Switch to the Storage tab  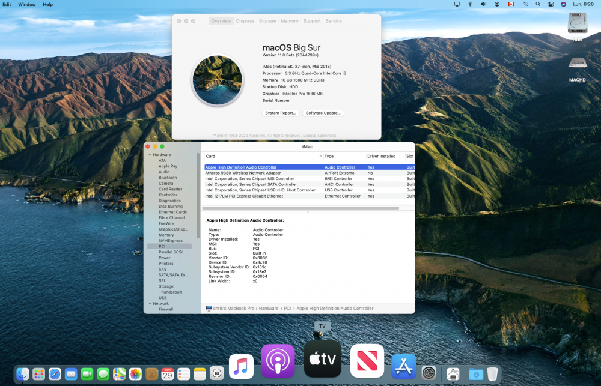coord(267,21)
